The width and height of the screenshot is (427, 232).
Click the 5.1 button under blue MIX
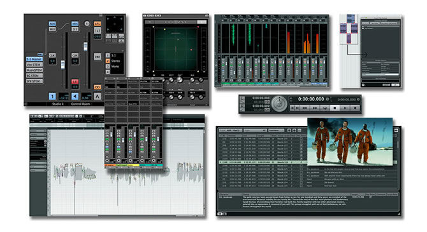click(x=75, y=29)
